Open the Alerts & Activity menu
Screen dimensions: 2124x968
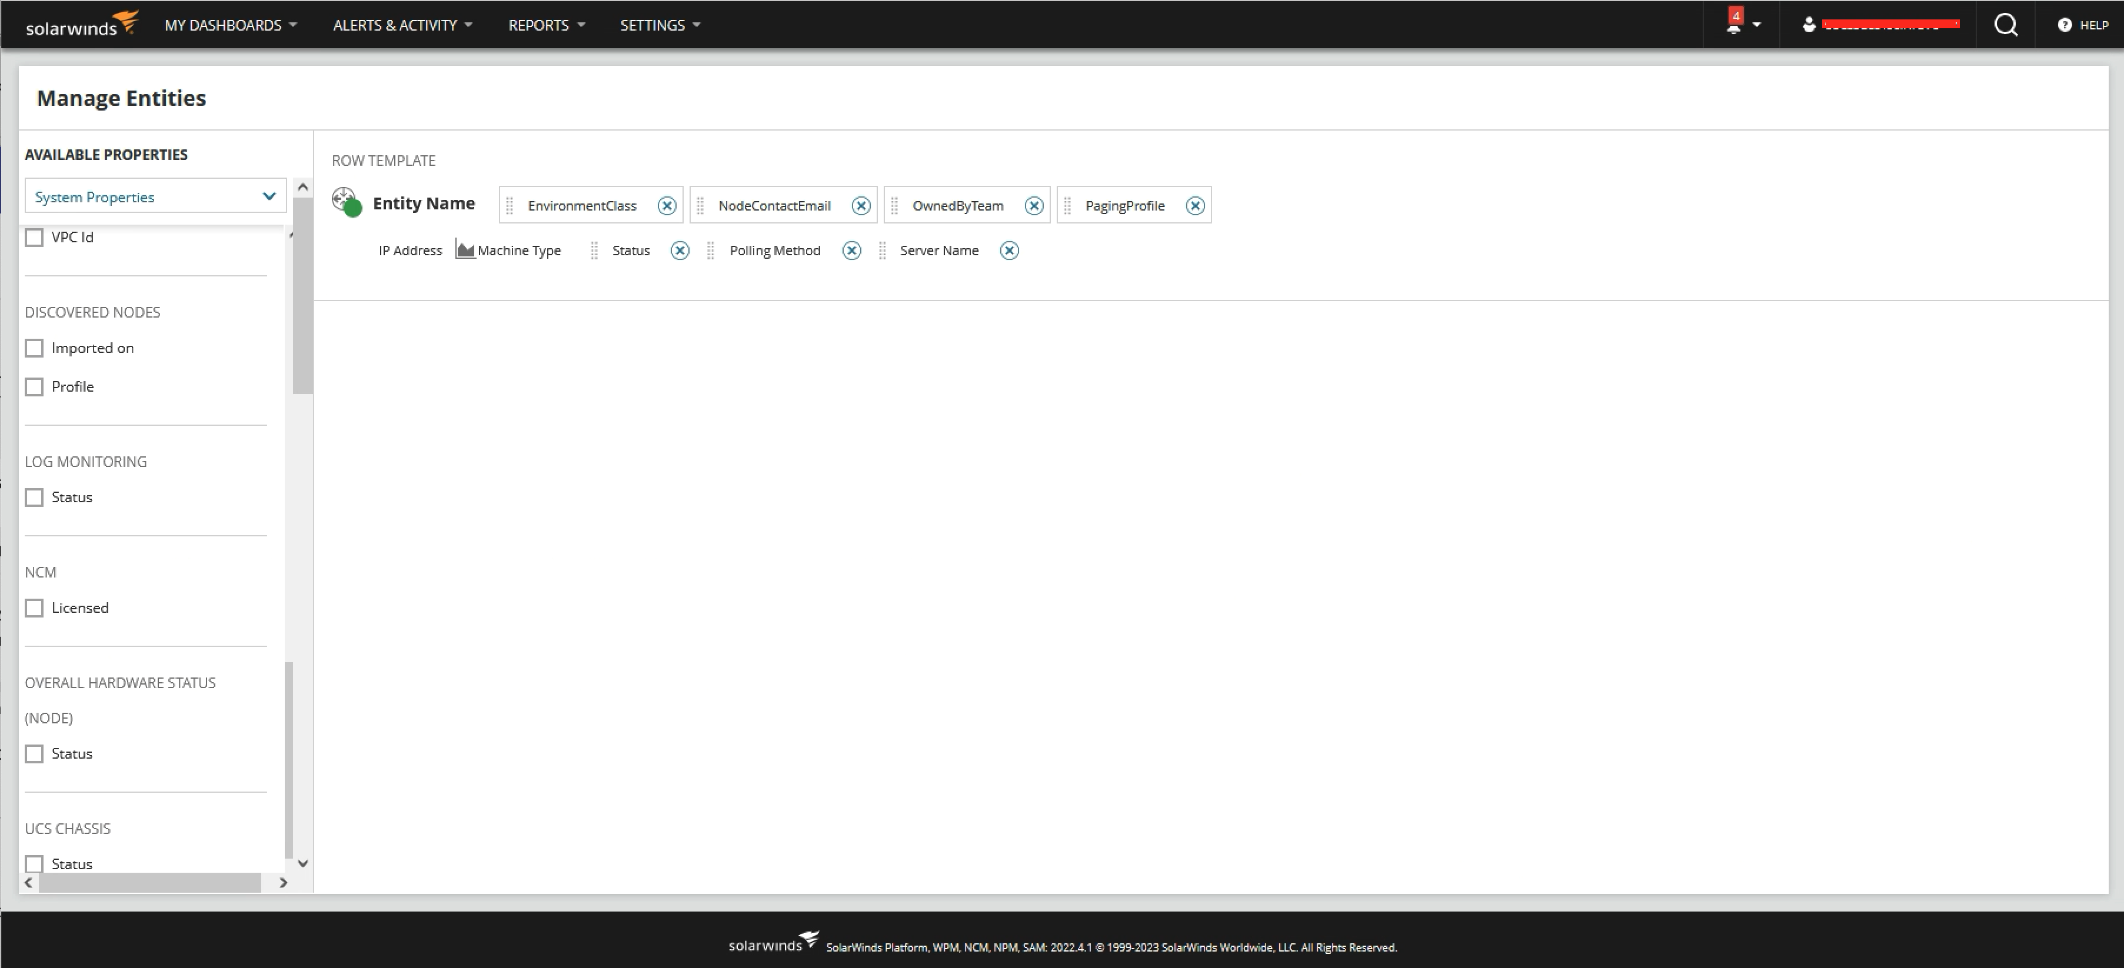(x=402, y=25)
